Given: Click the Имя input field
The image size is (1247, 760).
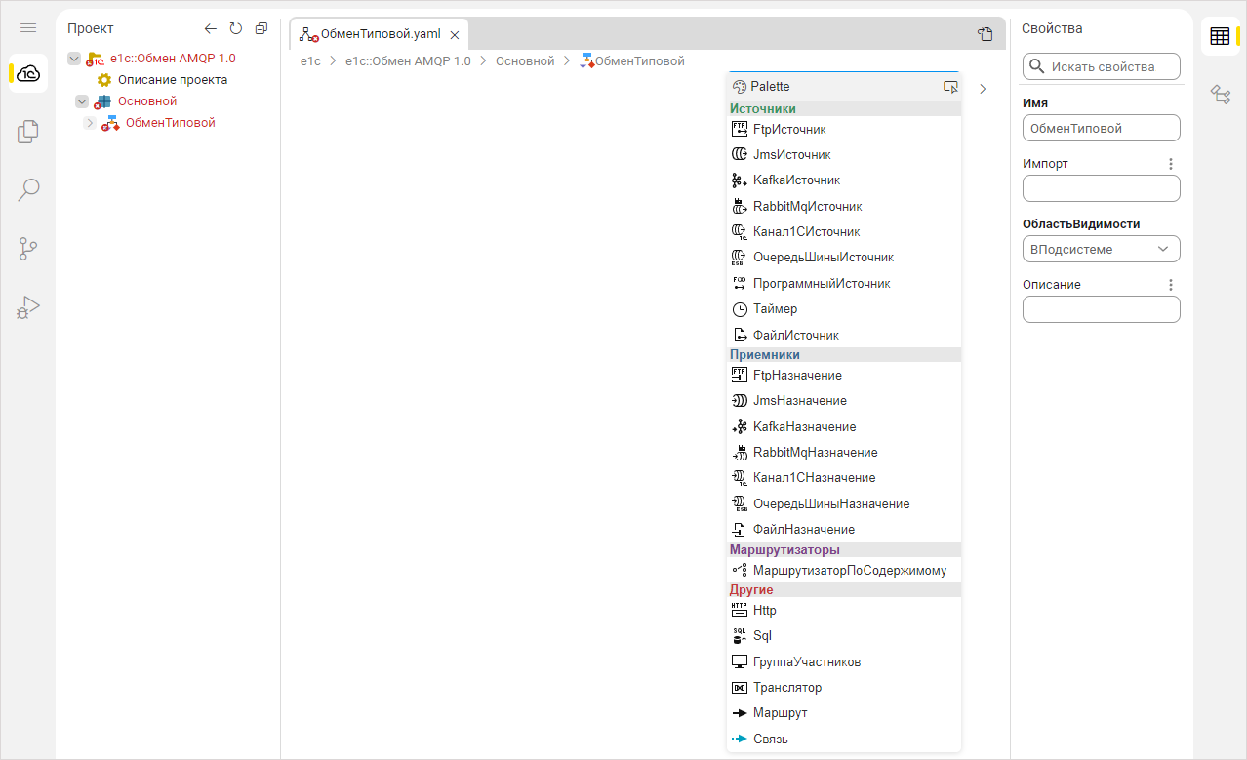Looking at the screenshot, I should point(1102,128).
